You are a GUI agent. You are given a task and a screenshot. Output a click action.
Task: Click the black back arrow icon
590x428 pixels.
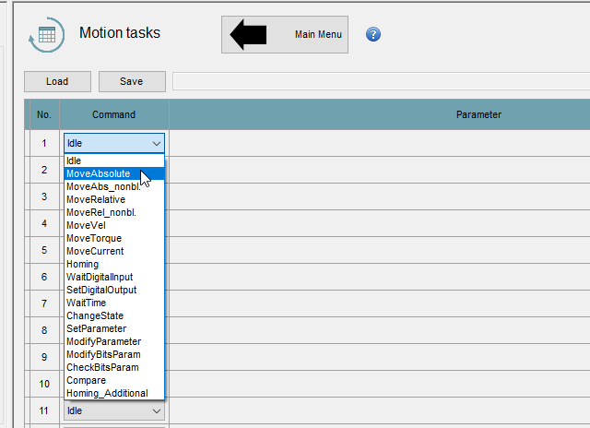(x=248, y=34)
